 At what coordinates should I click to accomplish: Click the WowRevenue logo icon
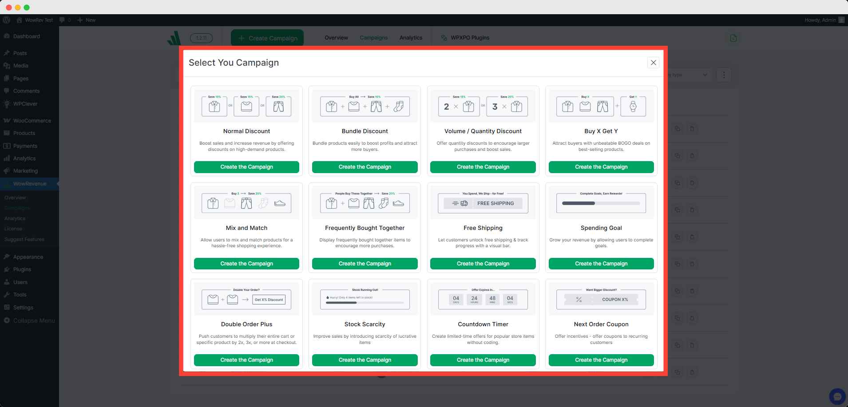(174, 38)
